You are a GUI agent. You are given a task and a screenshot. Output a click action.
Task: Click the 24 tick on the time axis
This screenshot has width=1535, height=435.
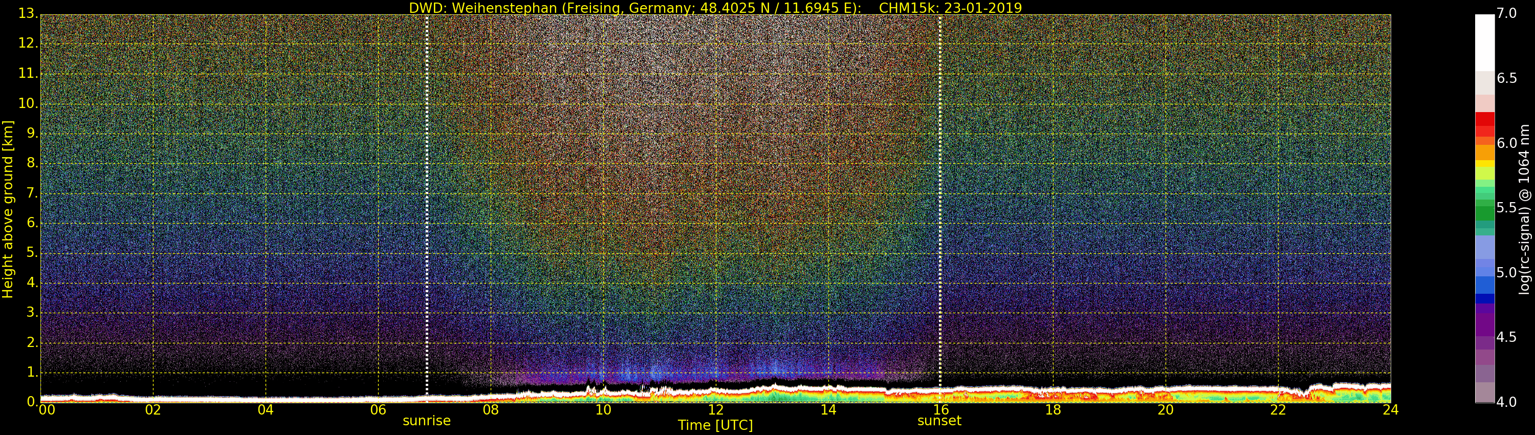[x=1390, y=410]
